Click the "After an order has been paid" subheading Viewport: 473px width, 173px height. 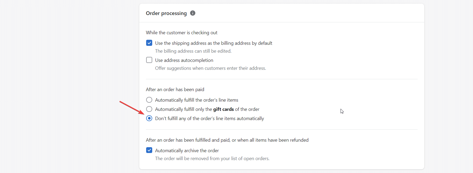pos(175,90)
